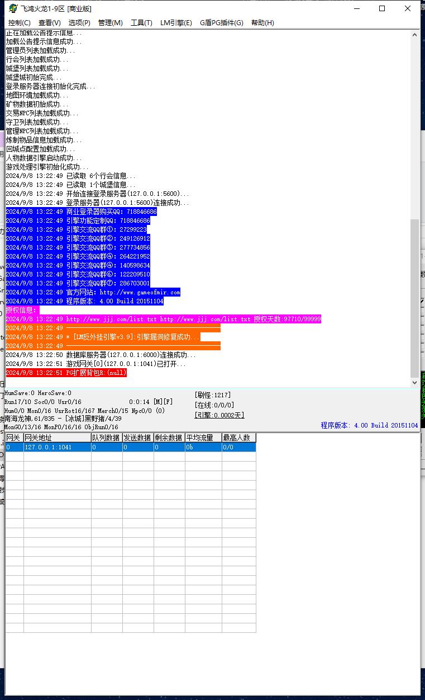
Task: Open the LM引擎(E) menu
Action: click(176, 23)
